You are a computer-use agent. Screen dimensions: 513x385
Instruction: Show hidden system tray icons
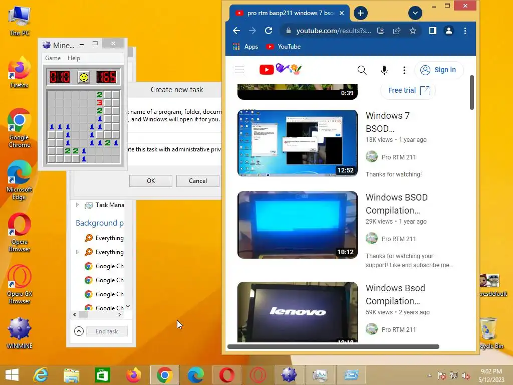click(x=429, y=375)
